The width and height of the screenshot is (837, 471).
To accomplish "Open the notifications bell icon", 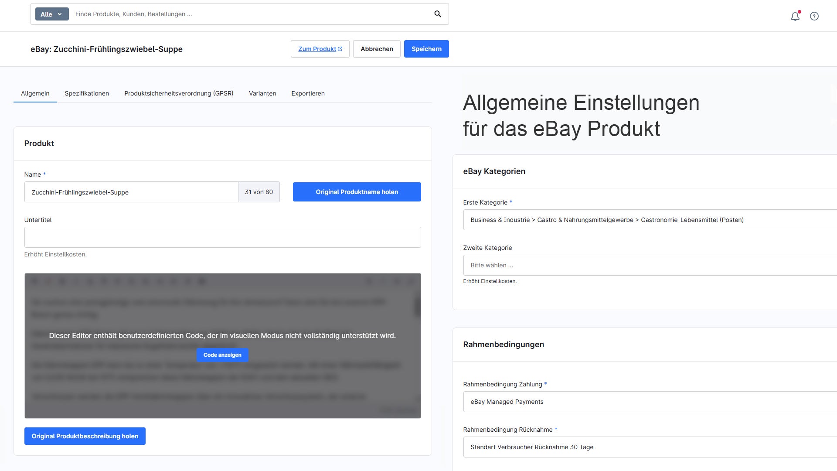I will tap(795, 16).
